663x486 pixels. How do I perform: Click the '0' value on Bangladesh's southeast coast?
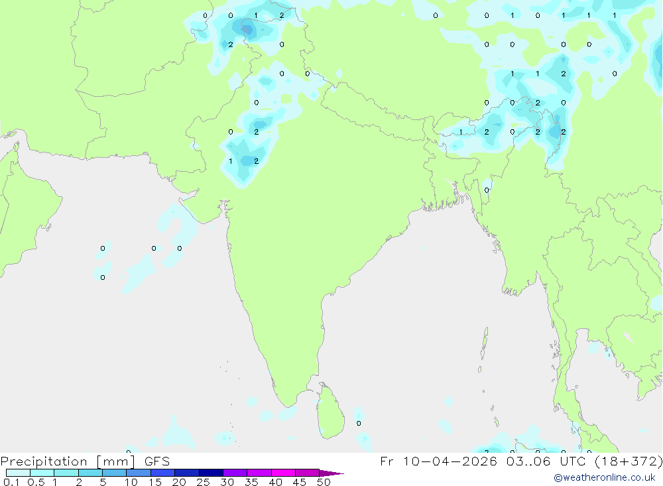[486, 190]
